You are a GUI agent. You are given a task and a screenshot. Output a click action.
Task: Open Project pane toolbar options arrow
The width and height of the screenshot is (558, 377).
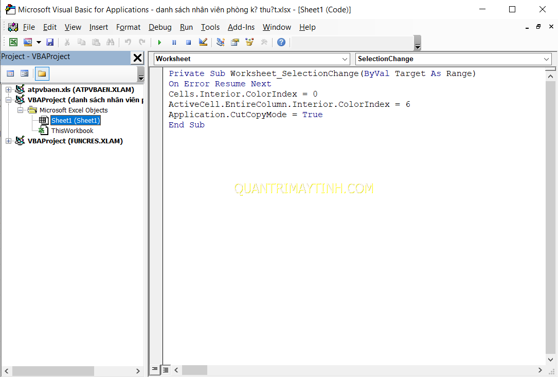(x=141, y=74)
